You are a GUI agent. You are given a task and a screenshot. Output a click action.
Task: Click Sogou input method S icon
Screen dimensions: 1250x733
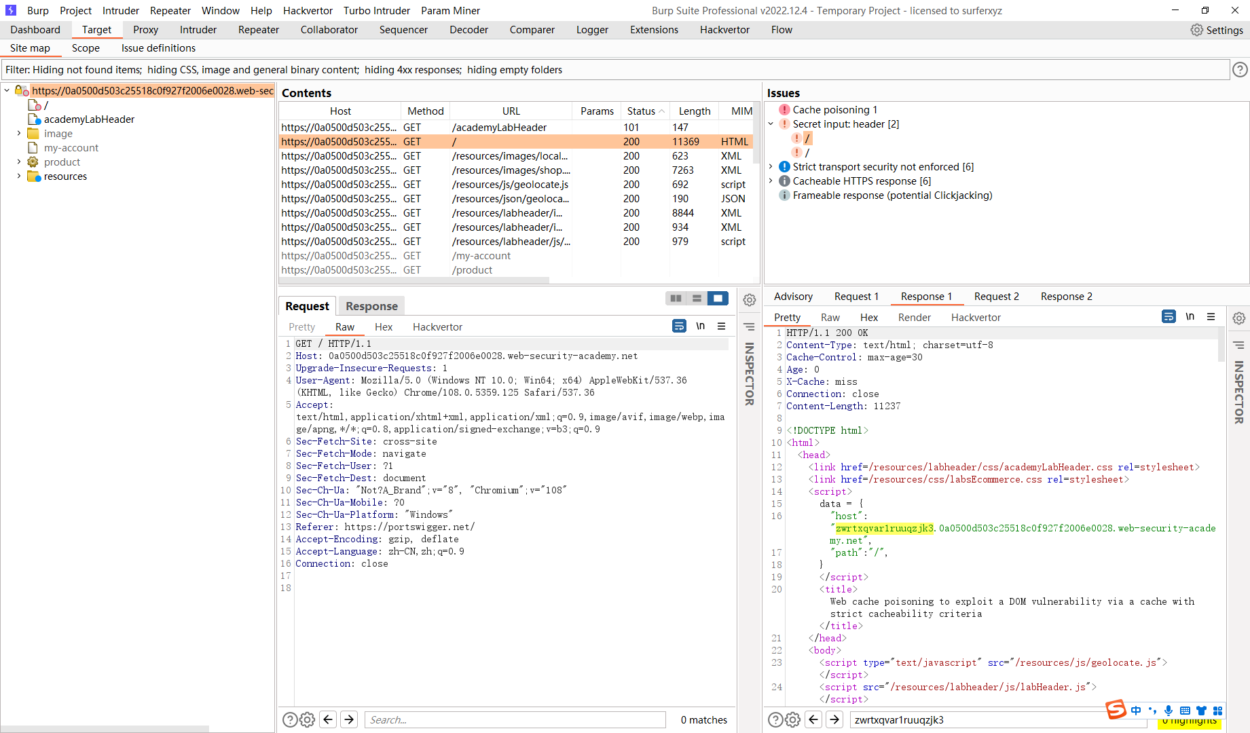pyautogui.click(x=1116, y=709)
